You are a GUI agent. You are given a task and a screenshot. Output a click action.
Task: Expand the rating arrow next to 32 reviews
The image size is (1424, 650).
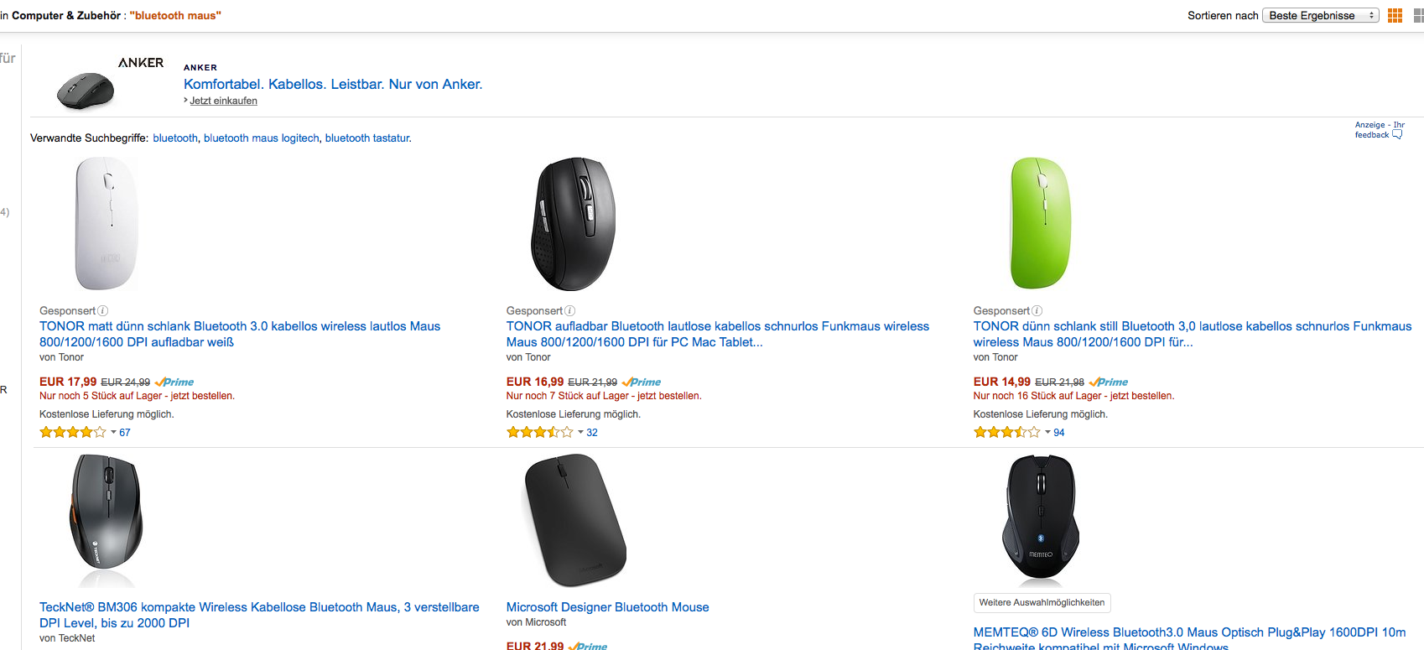pyautogui.click(x=580, y=433)
